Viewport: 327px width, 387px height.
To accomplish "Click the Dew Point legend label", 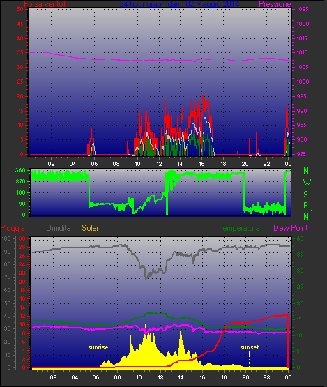I will 291,228.
